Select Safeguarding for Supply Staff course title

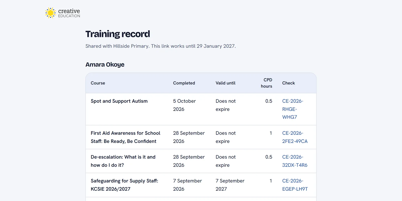(x=124, y=185)
